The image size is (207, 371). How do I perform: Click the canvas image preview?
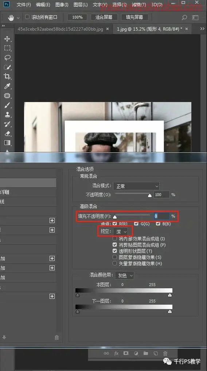pyautogui.click(x=108, y=127)
